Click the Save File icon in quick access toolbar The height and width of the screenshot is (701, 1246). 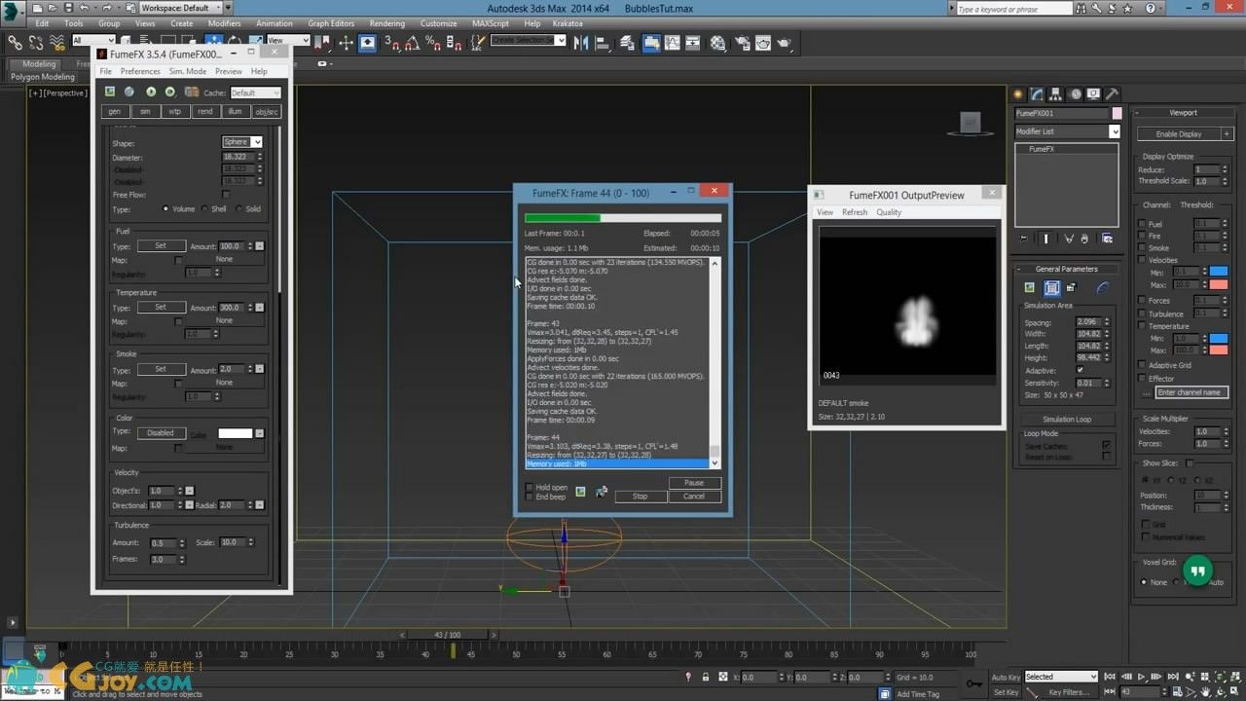click(x=69, y=8)
